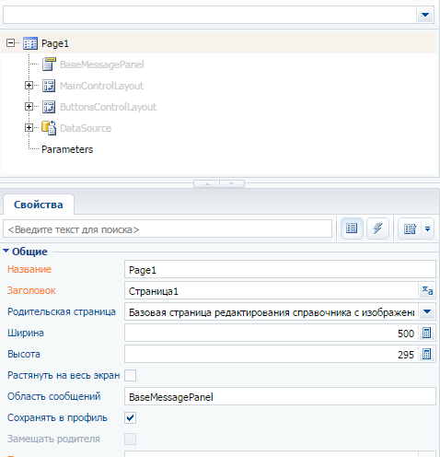440x457 pixels.
Task: Open the top combo box dropdown
Action: (x=425, y=15)
